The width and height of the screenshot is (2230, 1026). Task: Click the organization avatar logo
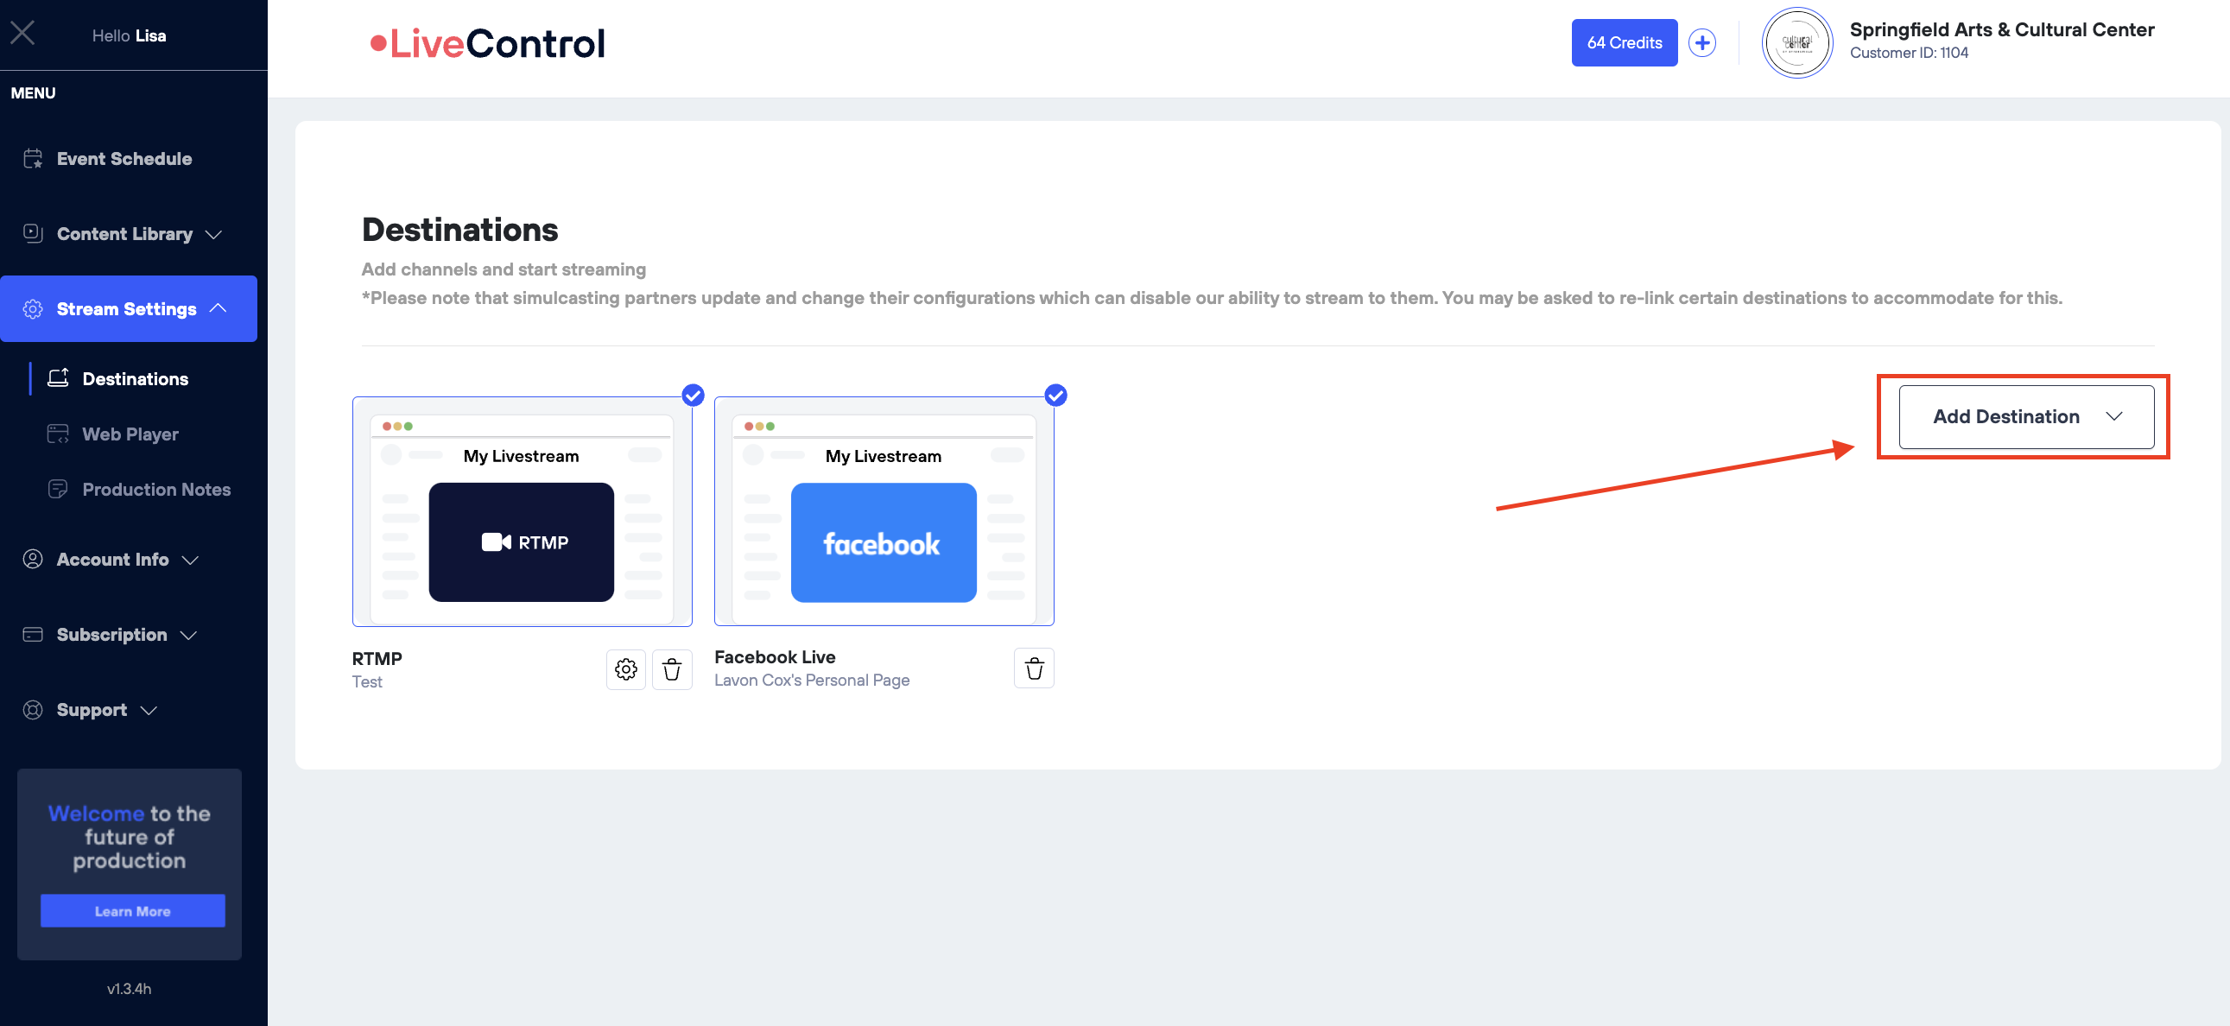(1796, 42)
